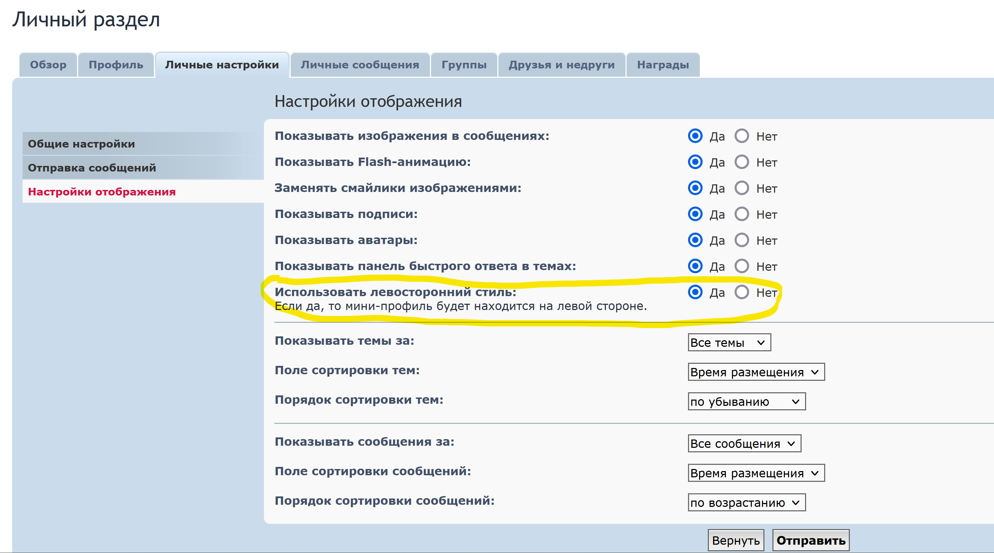Open Общие настройки in the sidebar
Viewport: 994px width, 553px height.
click(x=81, y=144)
